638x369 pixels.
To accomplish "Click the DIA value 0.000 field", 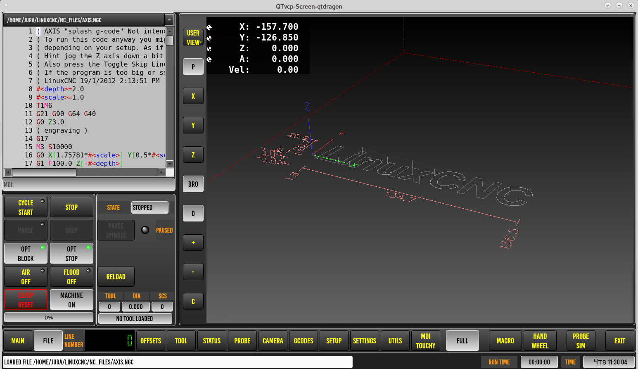I will coord(136,307).
